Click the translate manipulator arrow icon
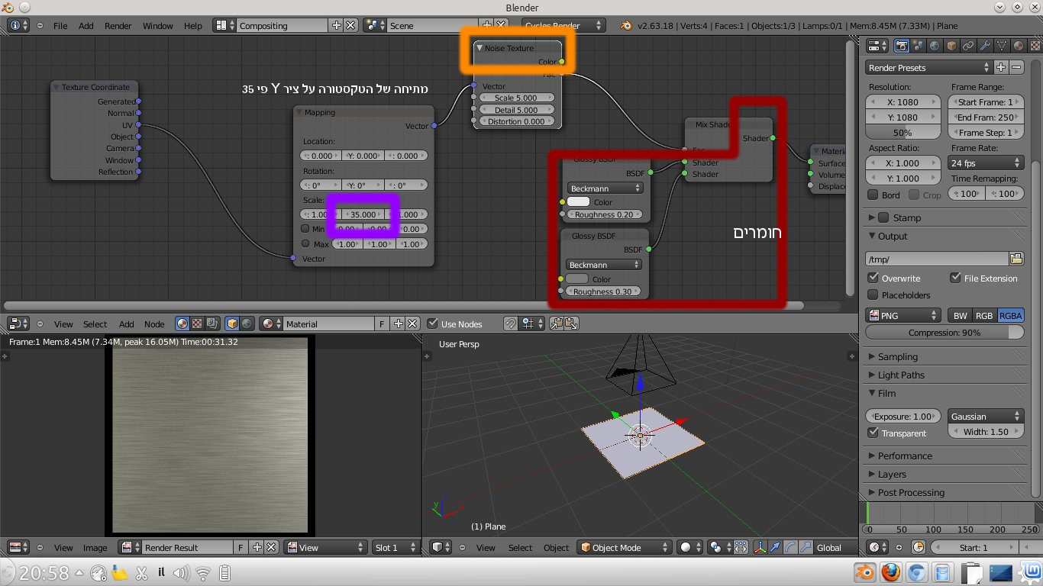The width and height of the screenshot is (1043, 586). [776, 547]
